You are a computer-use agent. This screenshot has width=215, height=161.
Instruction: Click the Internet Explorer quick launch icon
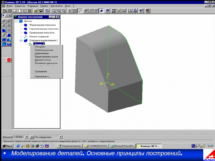pyautogui.click(x=18, y=146)
